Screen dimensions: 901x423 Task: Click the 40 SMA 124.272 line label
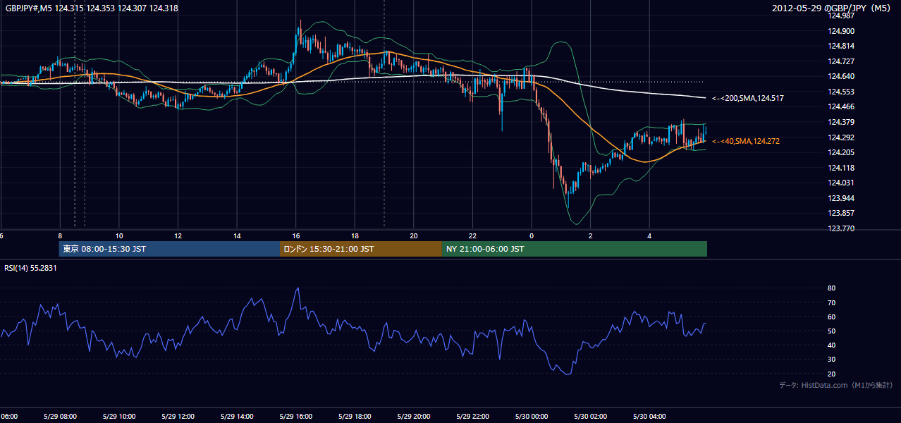pyautogui.click(x=746, y=142)
